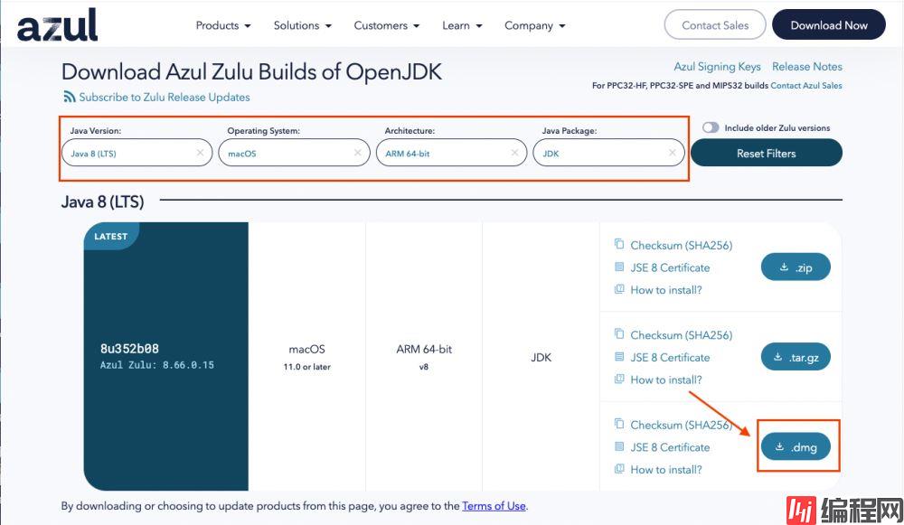Open How to install link for .dmg
Viewport: 904px width, 525px height.
[665, 469]
